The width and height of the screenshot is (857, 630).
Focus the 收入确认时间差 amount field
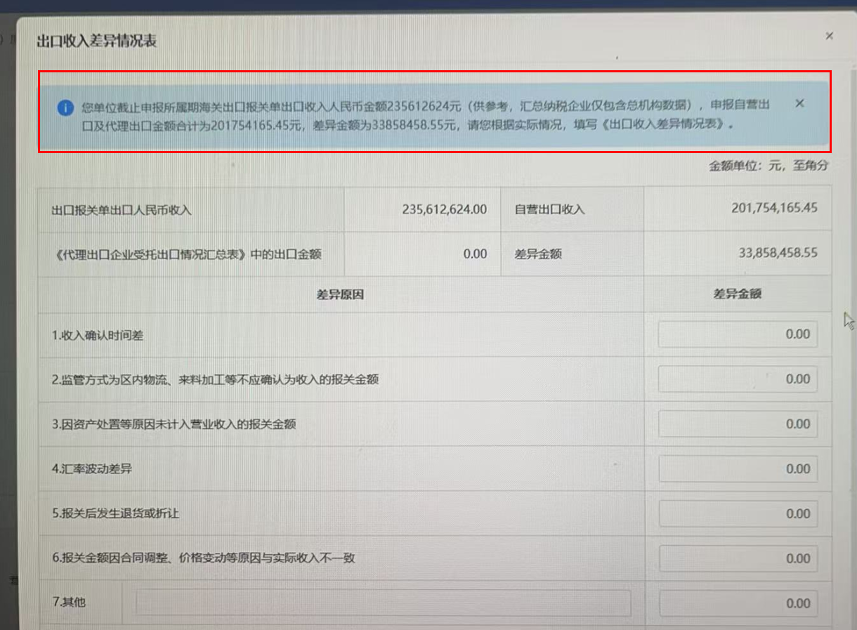[738, 334]
